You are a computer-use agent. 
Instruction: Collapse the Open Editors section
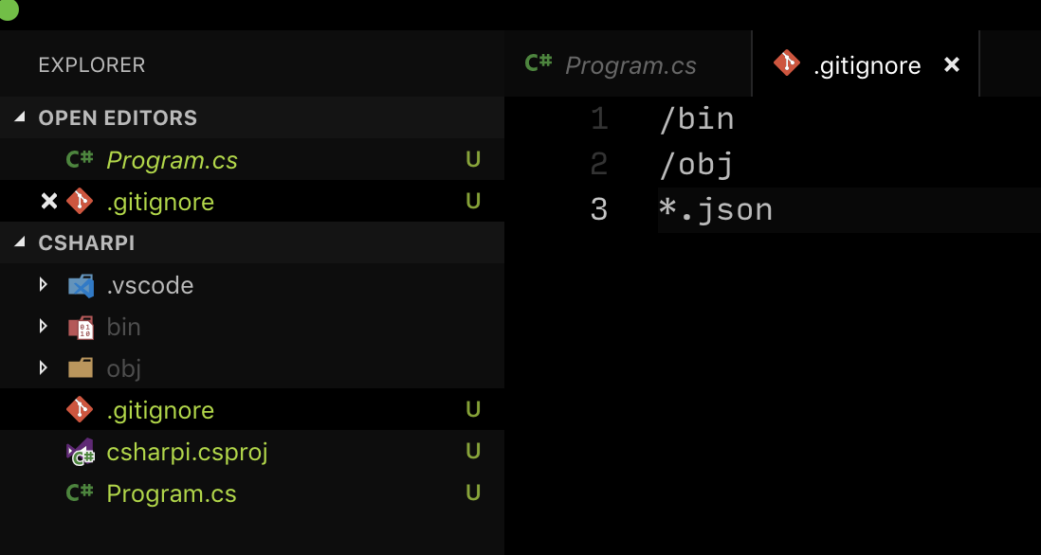pyautogui.click(x=21, y=118)
